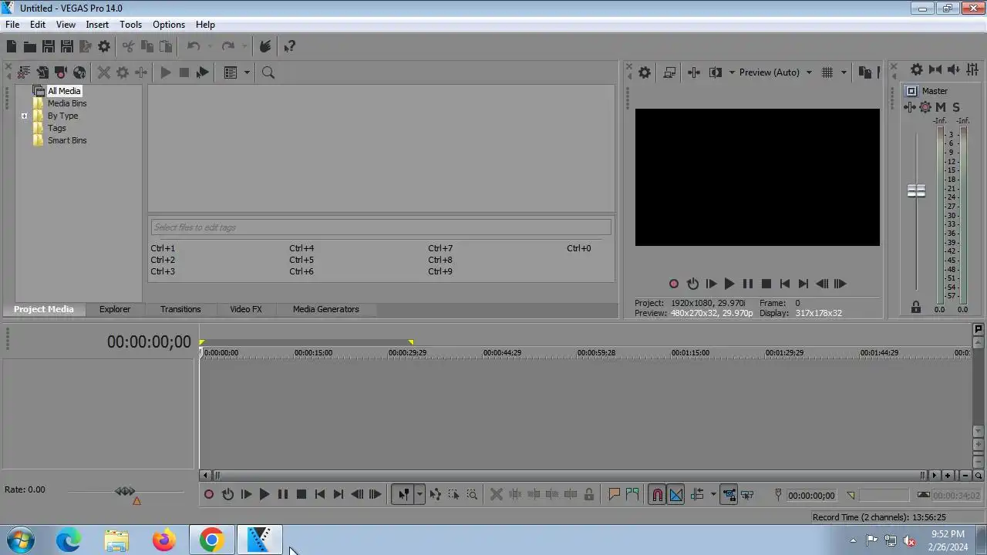
Task: Click Preview on External Monitor icon
Action: (x=669, y=72)
